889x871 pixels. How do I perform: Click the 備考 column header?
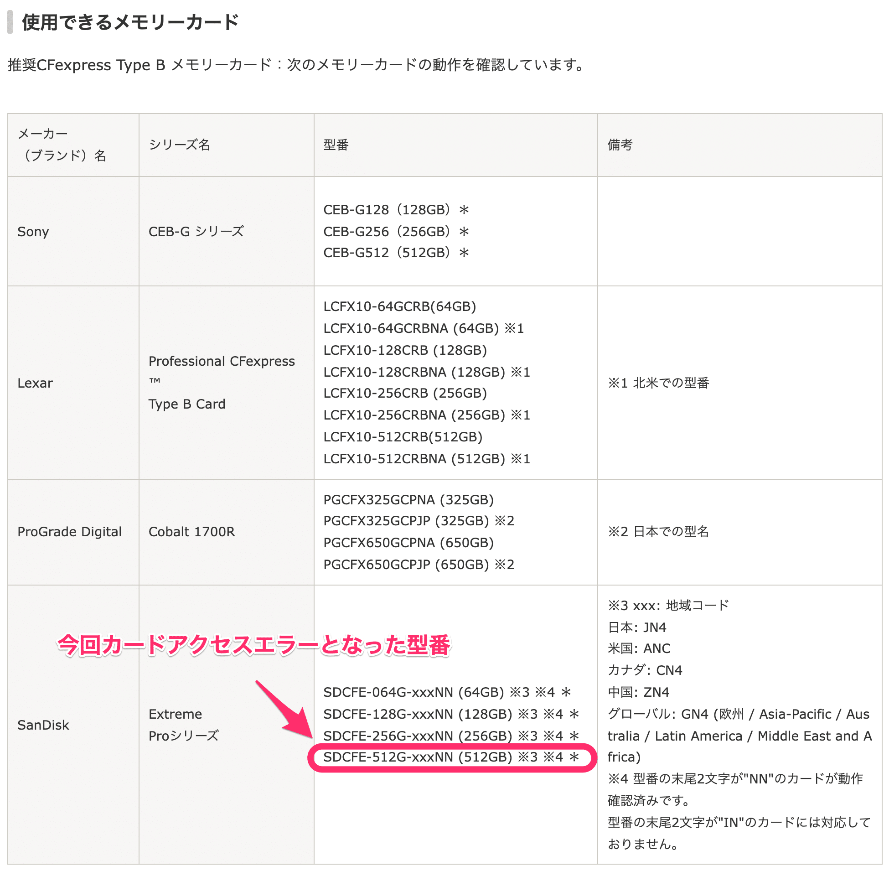point(620,145)
